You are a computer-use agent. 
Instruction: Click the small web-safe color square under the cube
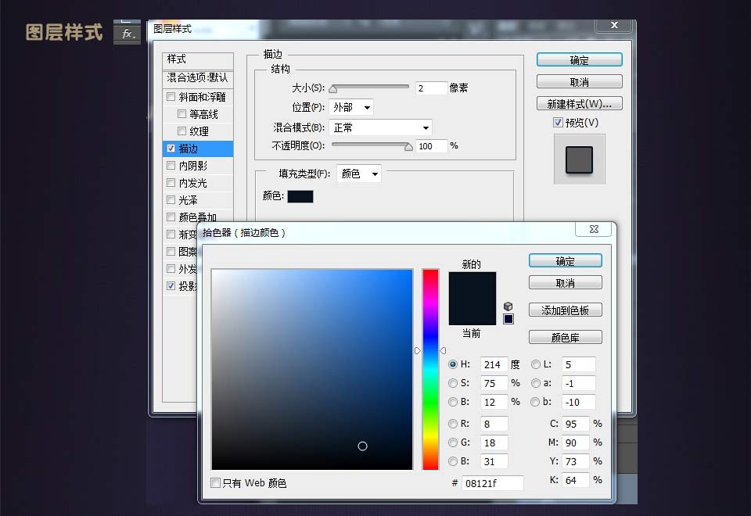click(508, 319)
